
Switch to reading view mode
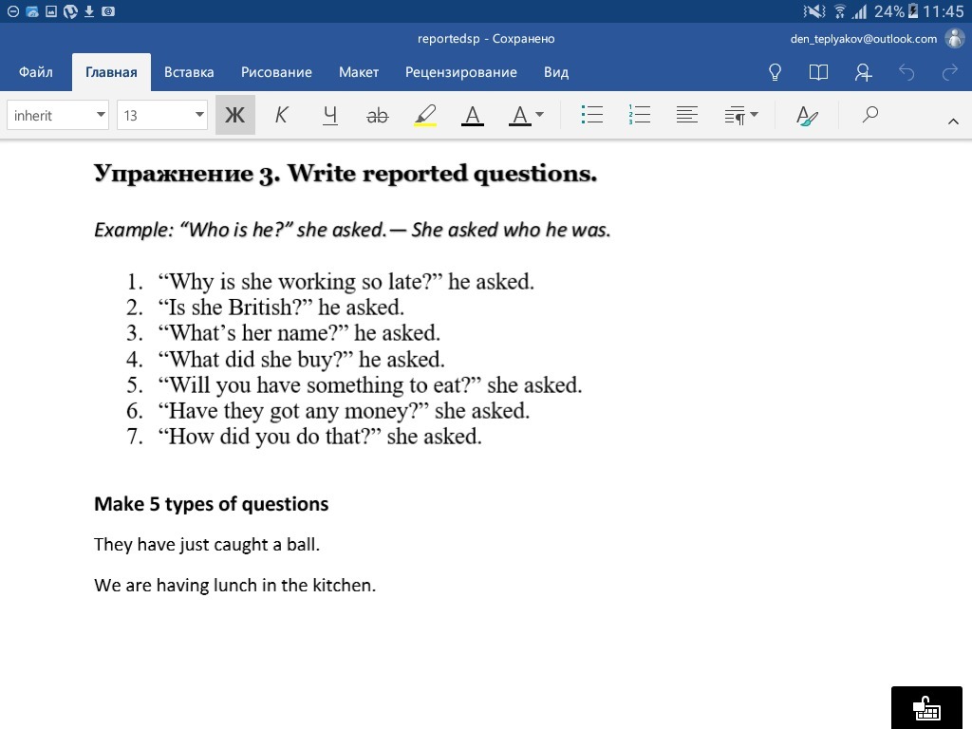(x=818, y=72)
